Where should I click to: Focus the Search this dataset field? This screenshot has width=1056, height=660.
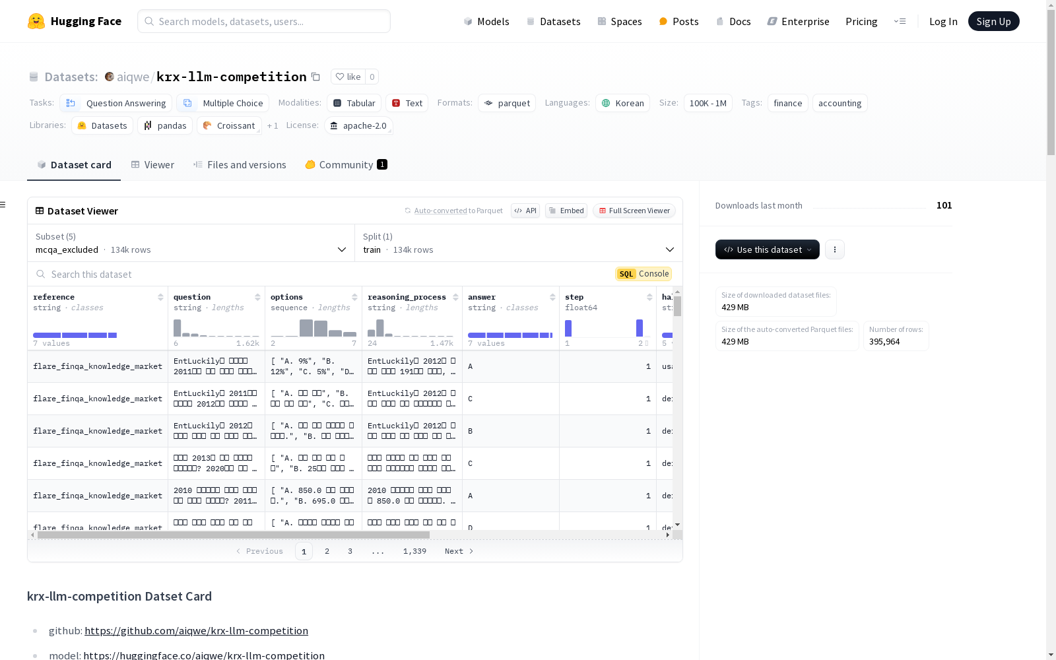pyautogui.click(x=323, y=274)
